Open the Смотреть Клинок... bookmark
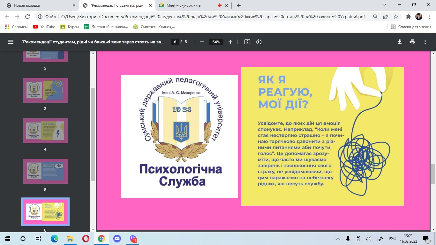Screen dimensions: 436x245 pos(154,27)
